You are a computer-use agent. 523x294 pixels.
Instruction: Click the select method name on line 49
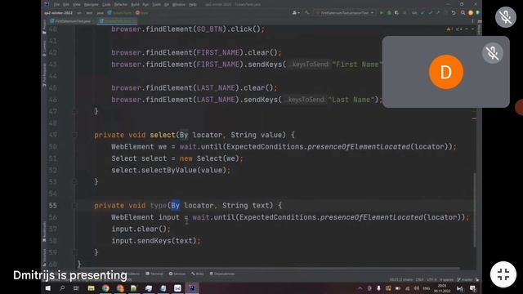coord(163,135)
